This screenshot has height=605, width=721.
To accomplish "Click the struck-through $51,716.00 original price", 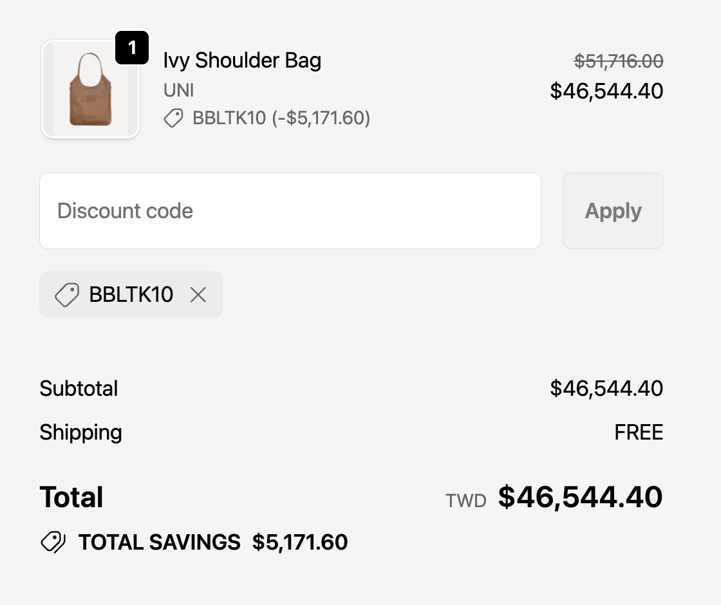I will click(x=619, y=61).
